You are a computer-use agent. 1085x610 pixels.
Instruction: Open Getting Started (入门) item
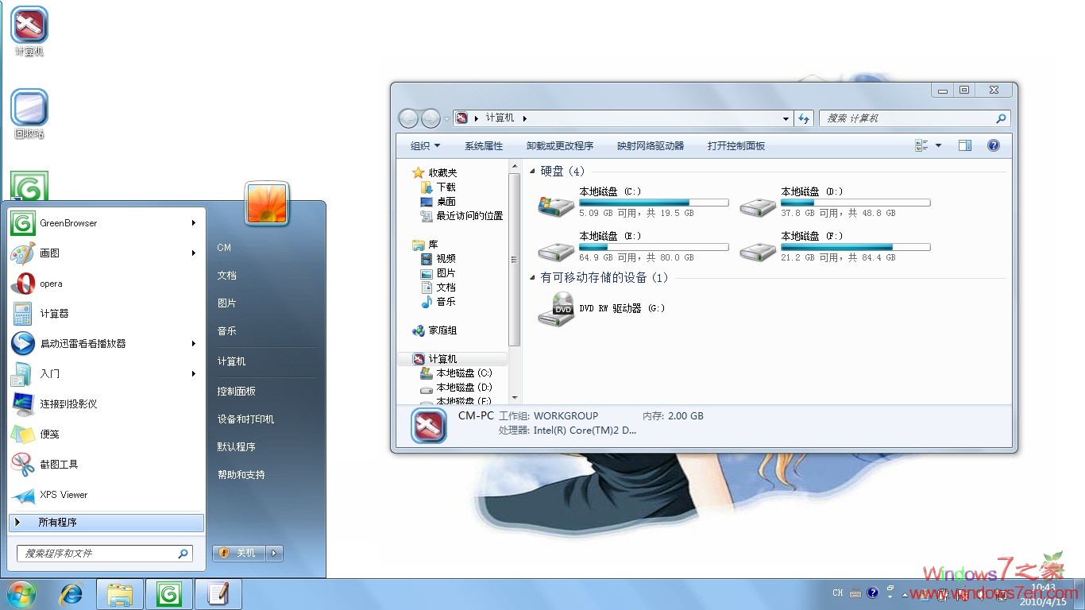pos(106,374)
